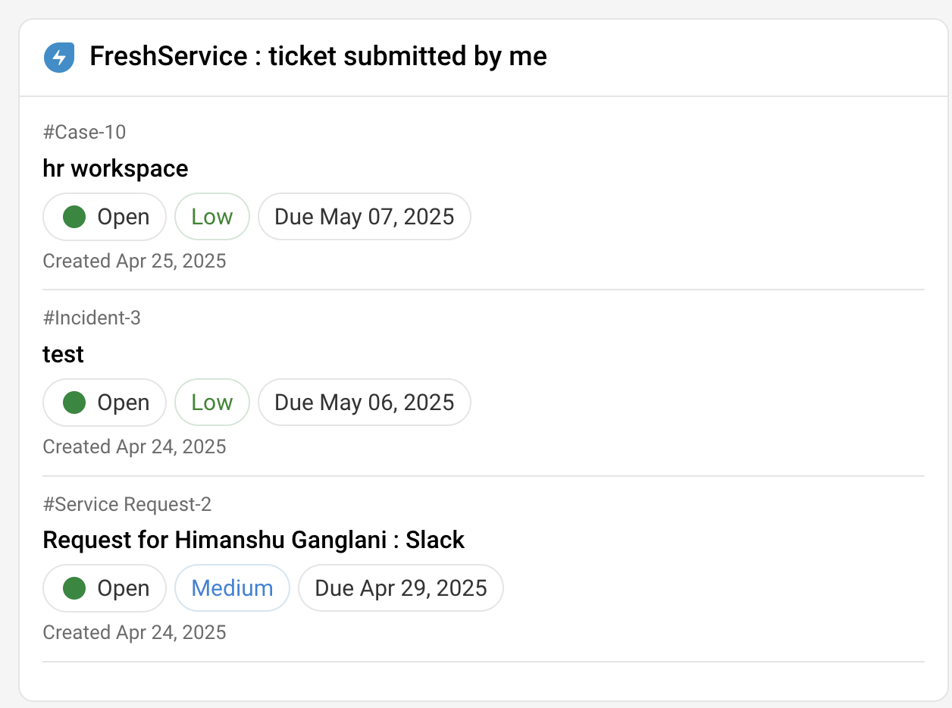Open 'Request for Himanshu Ganglani : Slack' ticket

253,540
